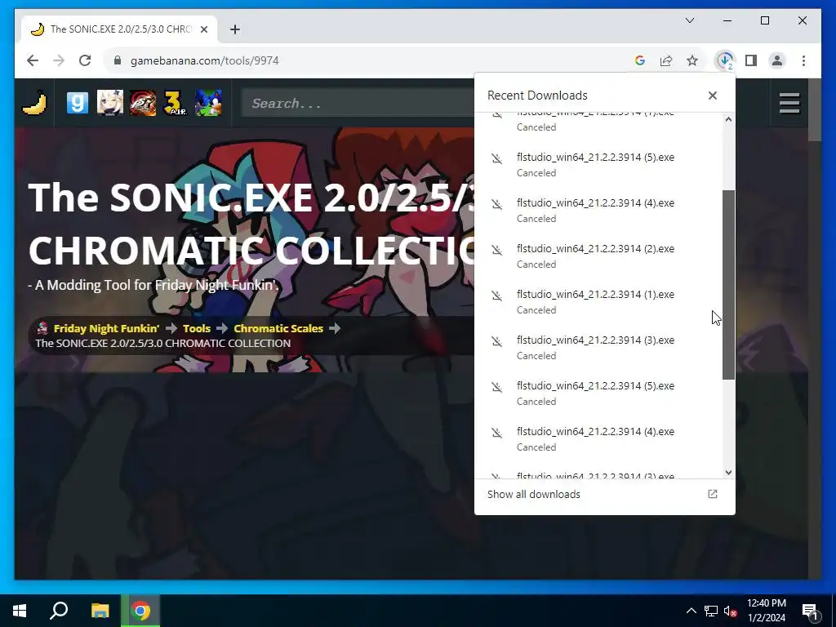Click Chromatic Scales breadcrumb link

[278, 328]
